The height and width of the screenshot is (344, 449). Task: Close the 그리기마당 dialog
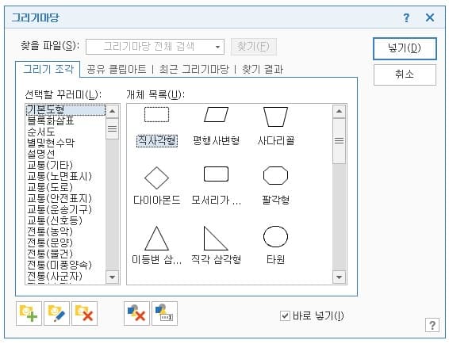[x=430, y=17]
